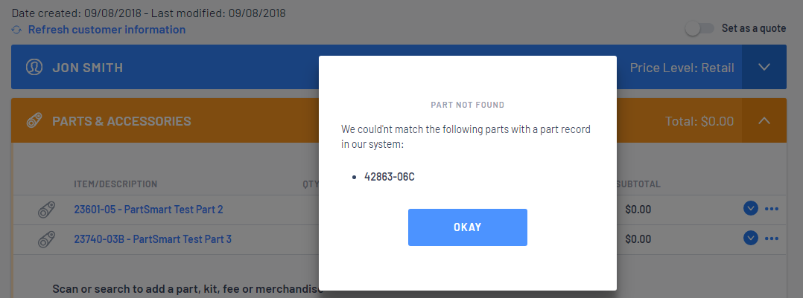Viewport: 803px width, 298px height.
Task: Open more options ellipsis for Test Part 3
Action: 772,239
